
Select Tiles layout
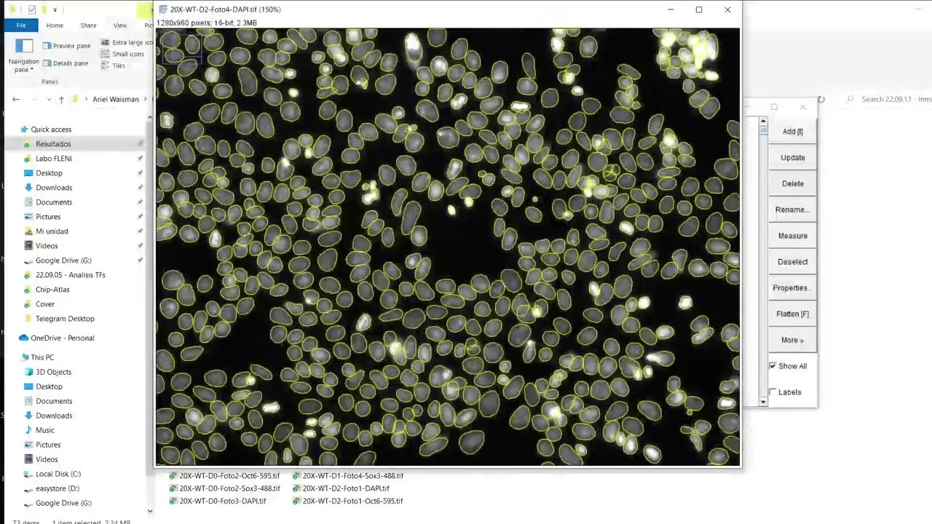(114, 65)
